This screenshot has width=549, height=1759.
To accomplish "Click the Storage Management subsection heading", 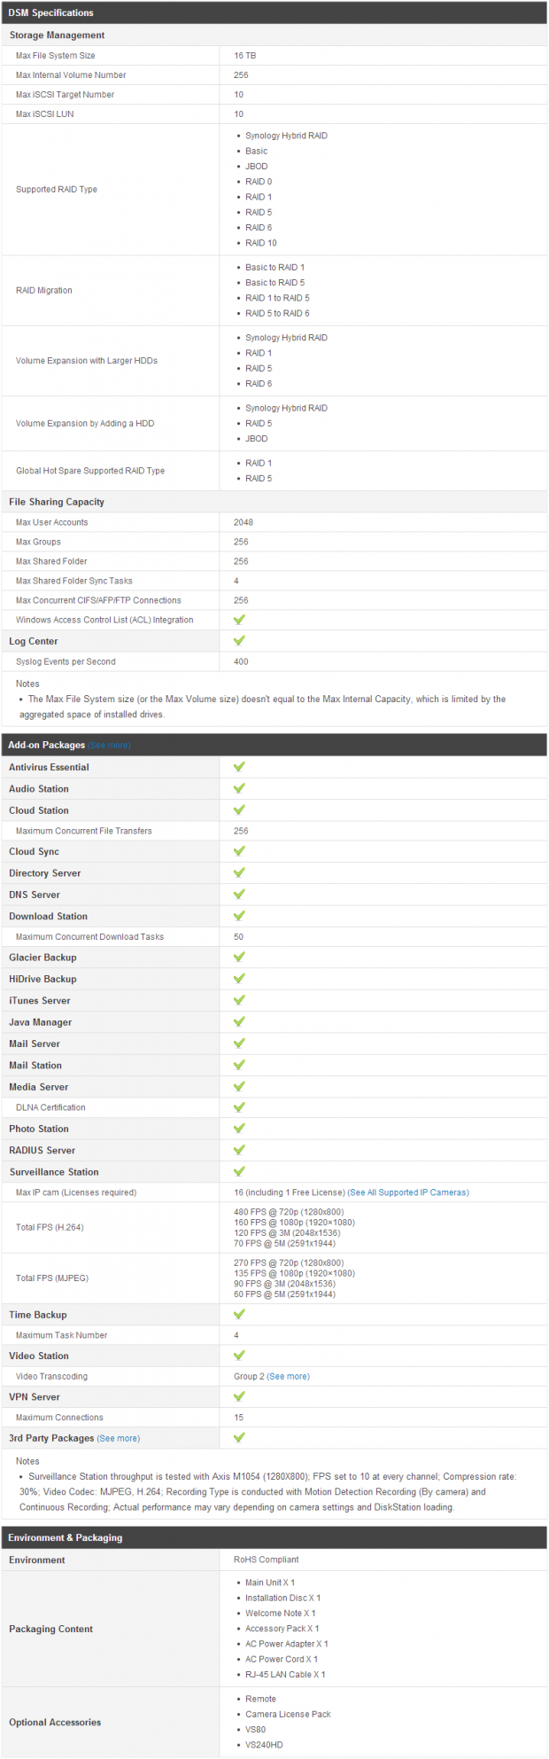I will point(57,35).
